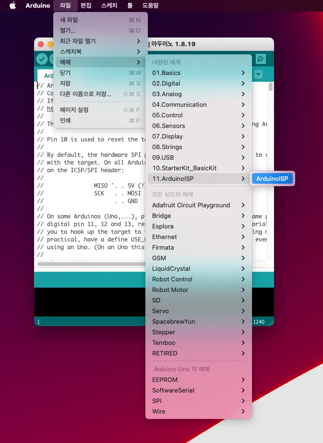Expand 01.Basics examples submenu
The image size is (323, 443).
198,73
